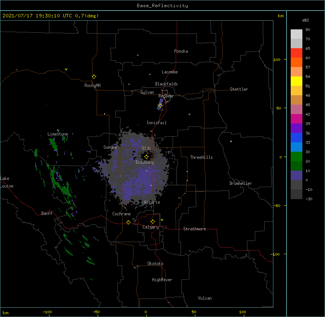This screenshot has width=325, height=317.
Task: Select the blue 33-36 dBZ legend swatch
Action: 296,137
